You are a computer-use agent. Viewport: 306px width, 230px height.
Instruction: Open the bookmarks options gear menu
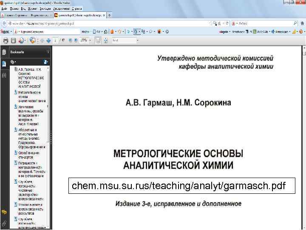pos(13,62)
